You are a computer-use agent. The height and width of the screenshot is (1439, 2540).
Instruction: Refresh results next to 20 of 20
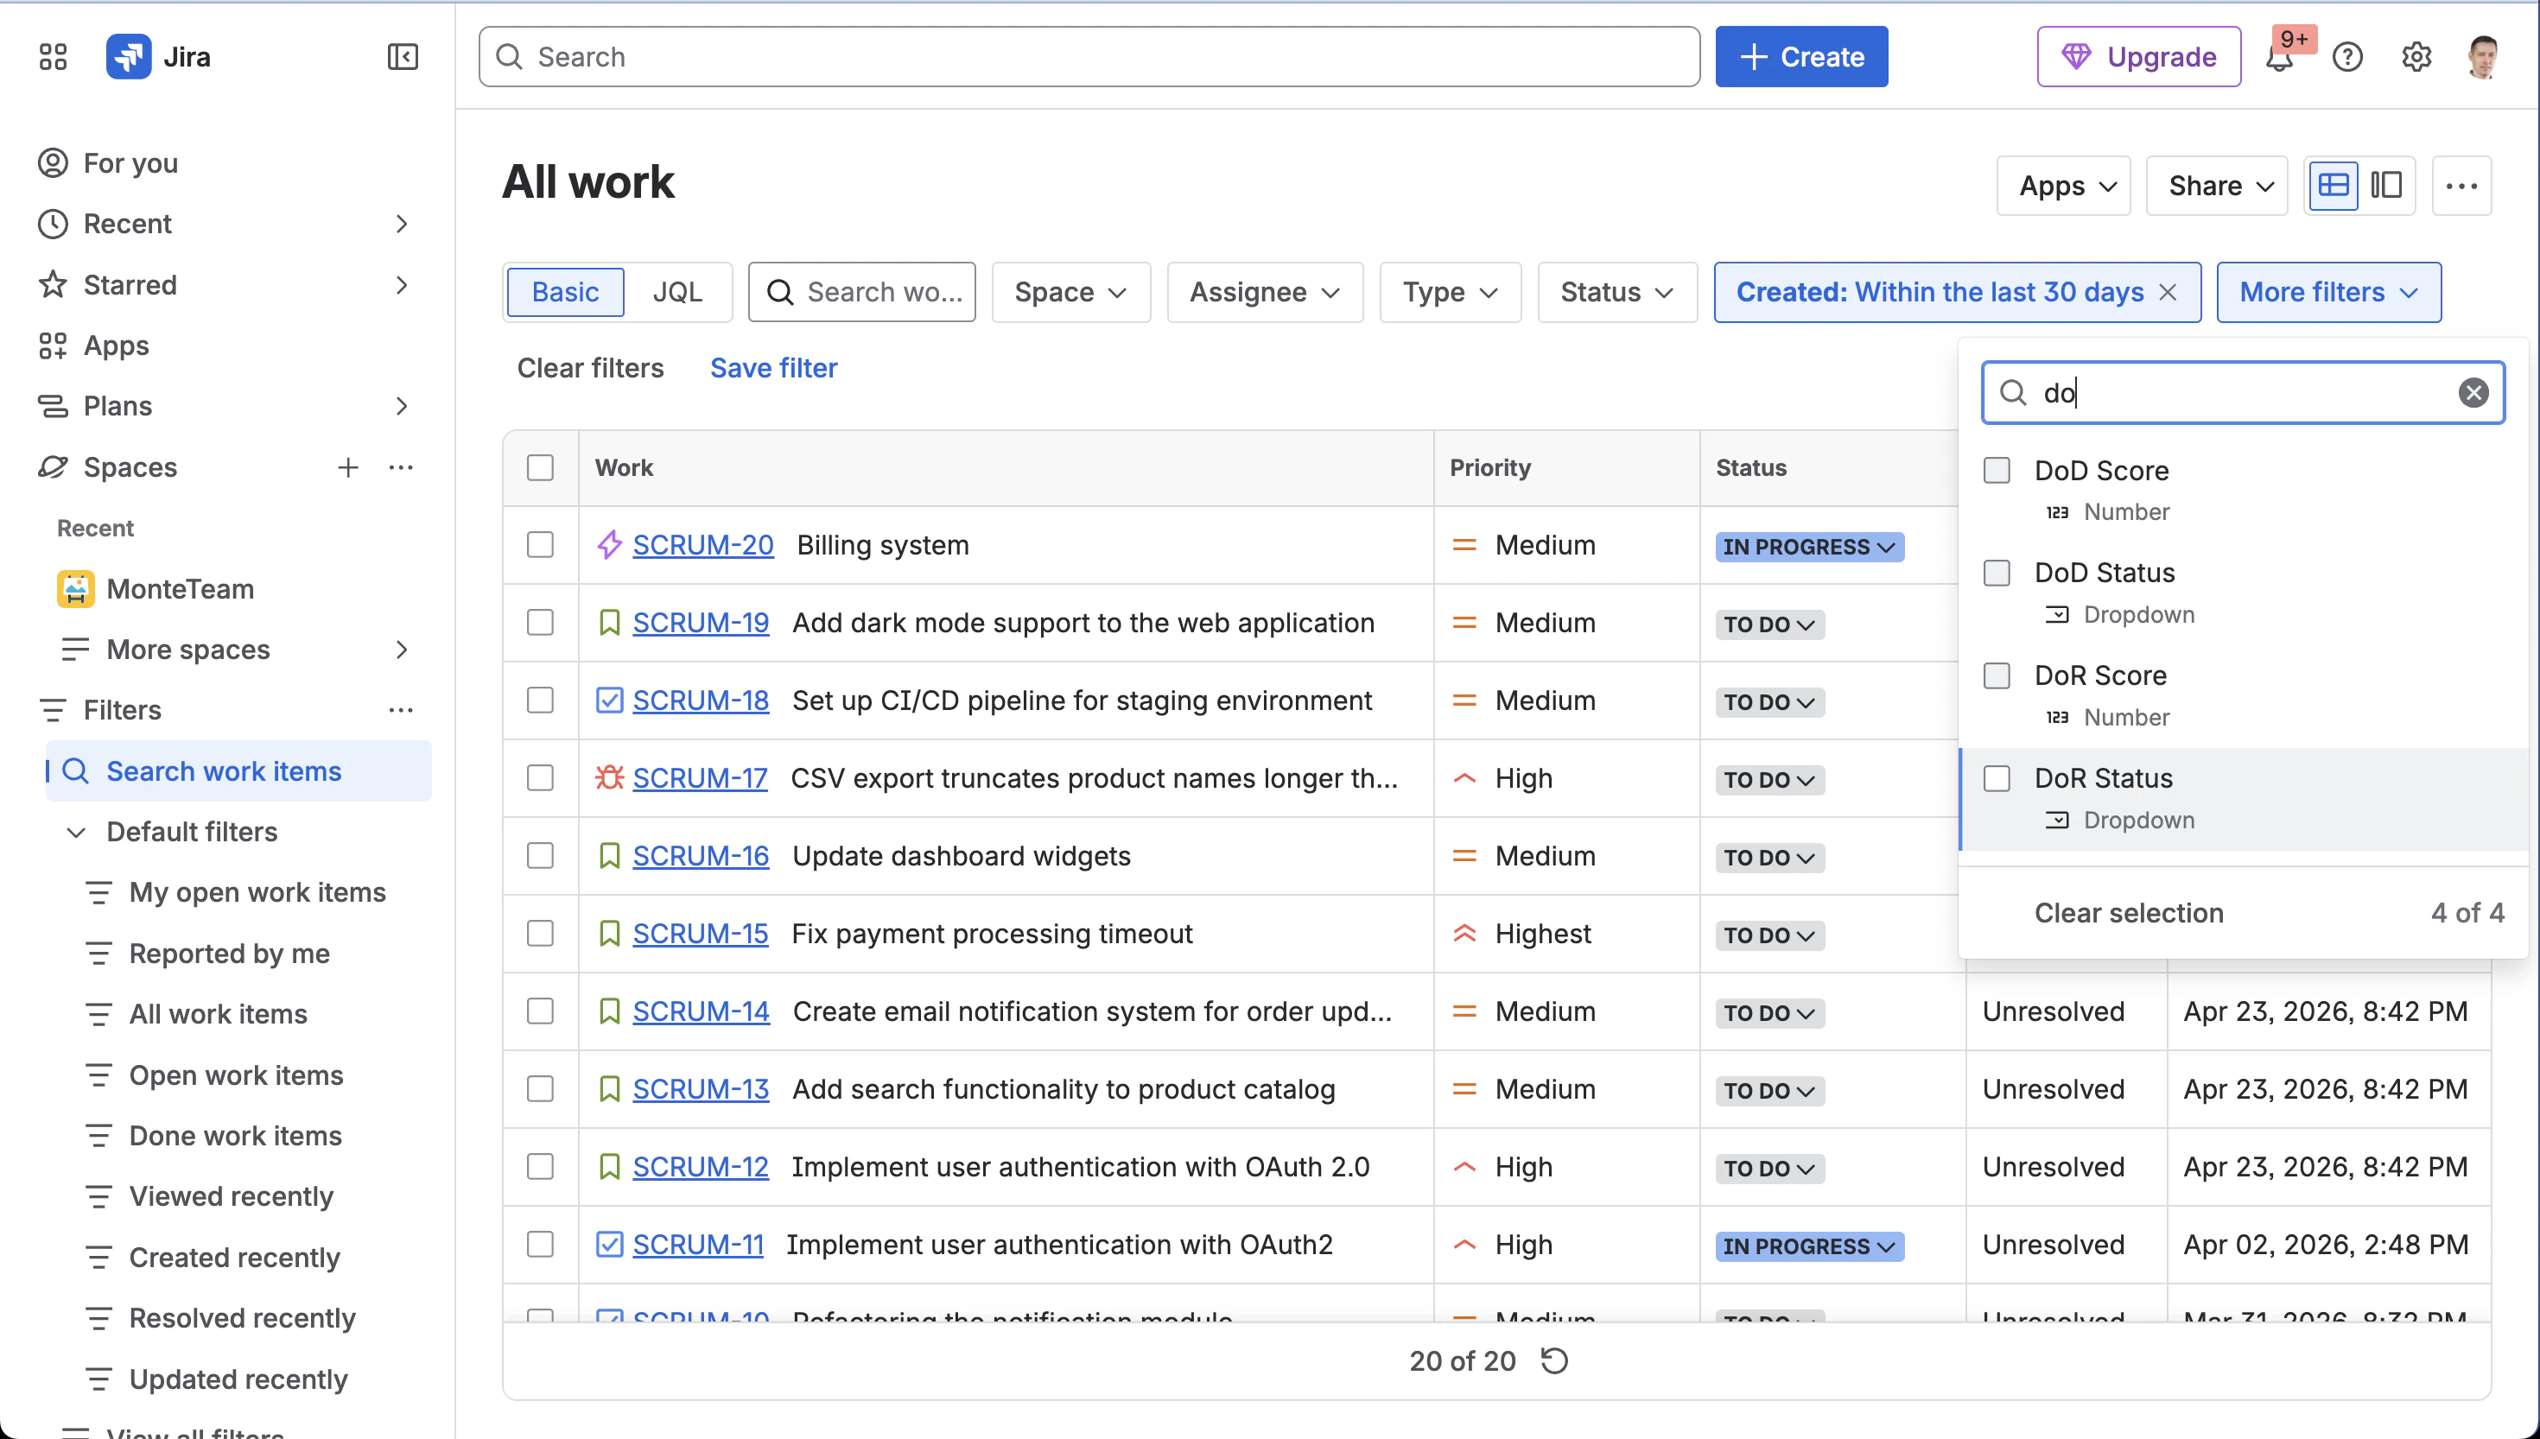tap(1554, 1361)
